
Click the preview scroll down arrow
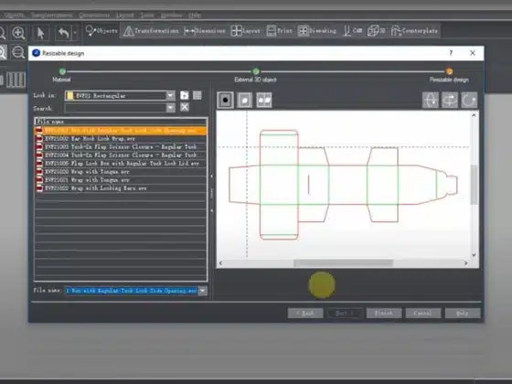[x=474, y=255]
